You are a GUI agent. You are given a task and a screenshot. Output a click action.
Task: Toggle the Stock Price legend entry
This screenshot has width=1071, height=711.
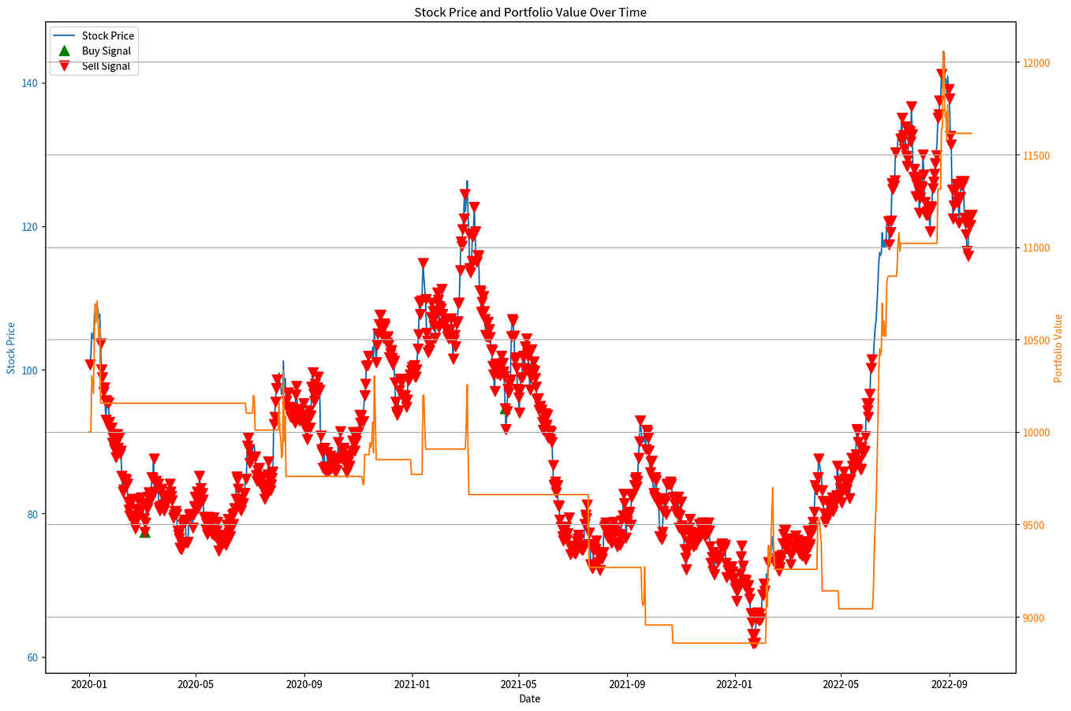coord(108,35)
